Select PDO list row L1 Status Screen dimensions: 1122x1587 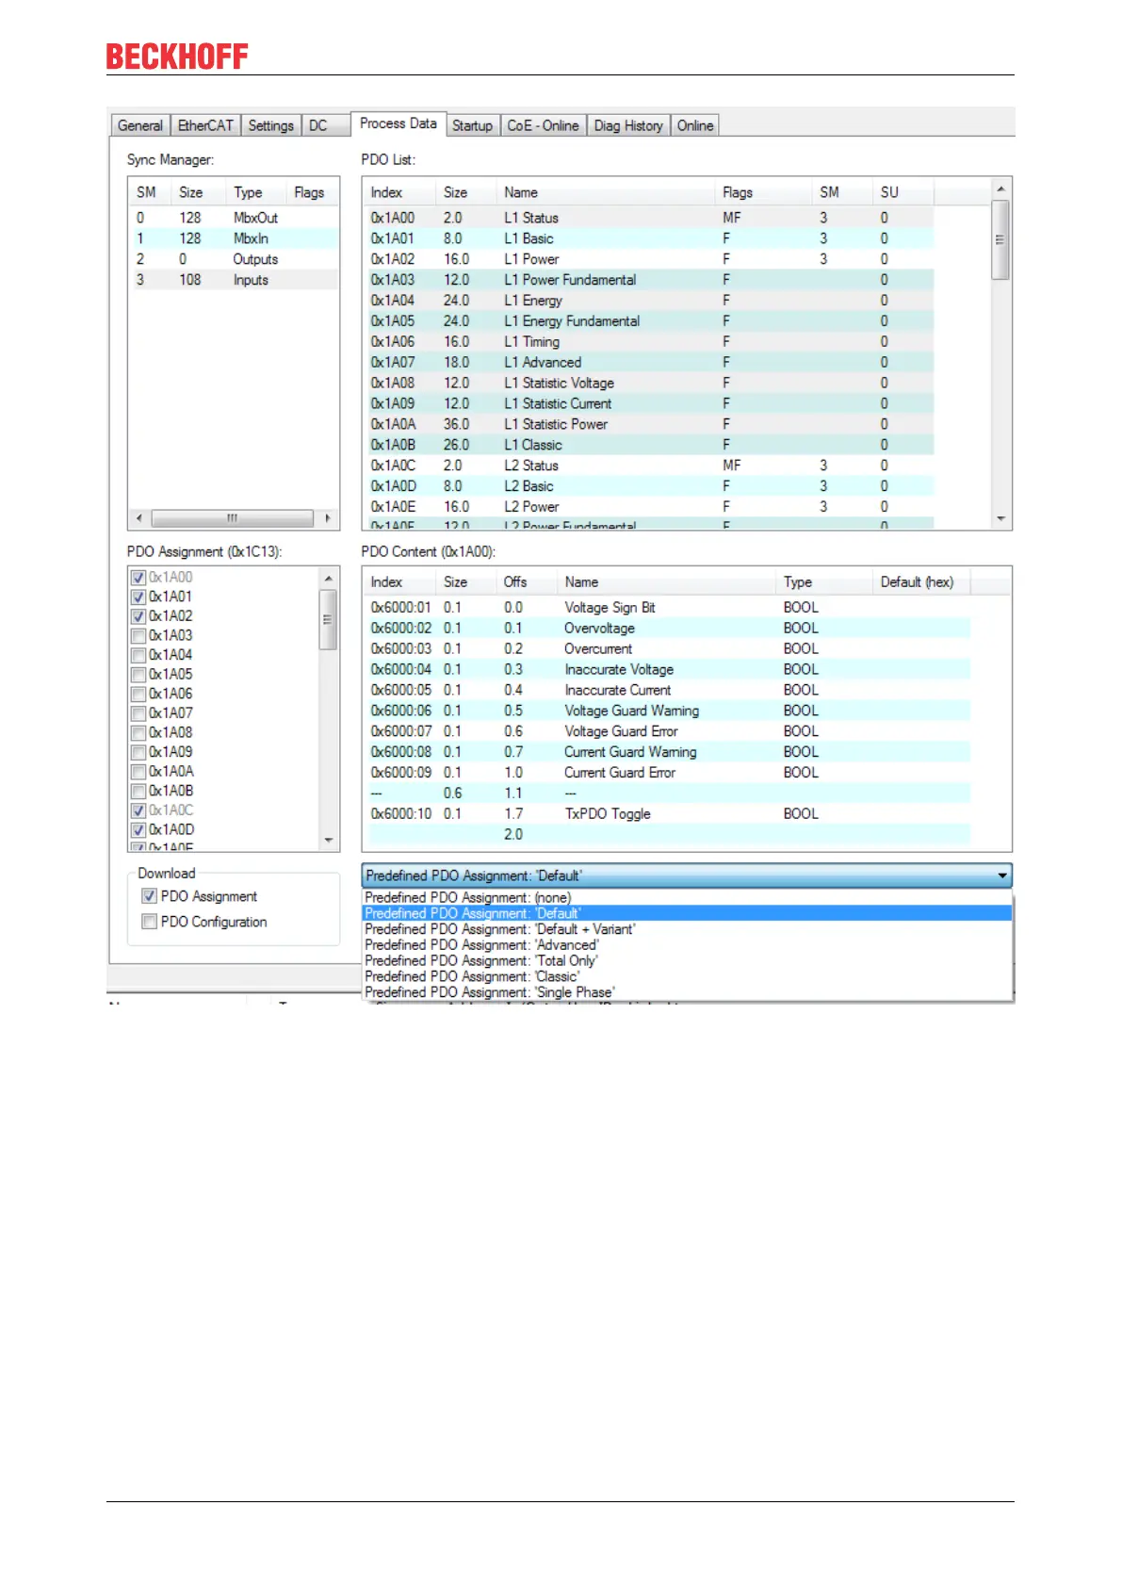[x=649, y=218]
